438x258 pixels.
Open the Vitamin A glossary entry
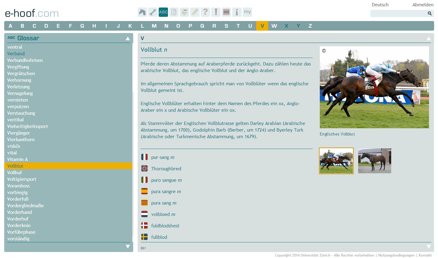coord(17,159)
